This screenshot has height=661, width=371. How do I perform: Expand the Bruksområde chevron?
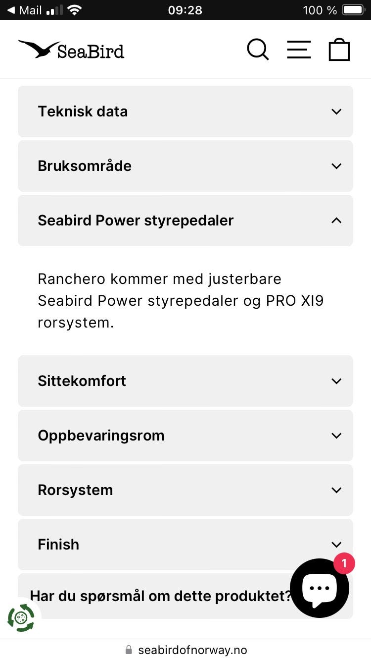coord(336,166)
